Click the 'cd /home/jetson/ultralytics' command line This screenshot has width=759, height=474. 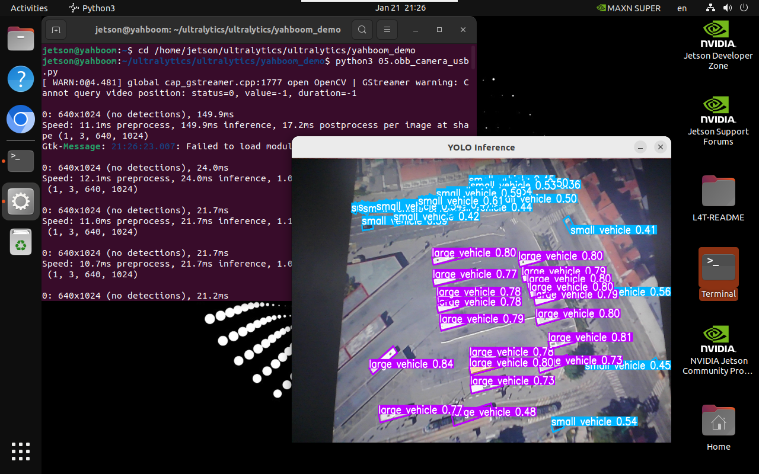[277, 50]
